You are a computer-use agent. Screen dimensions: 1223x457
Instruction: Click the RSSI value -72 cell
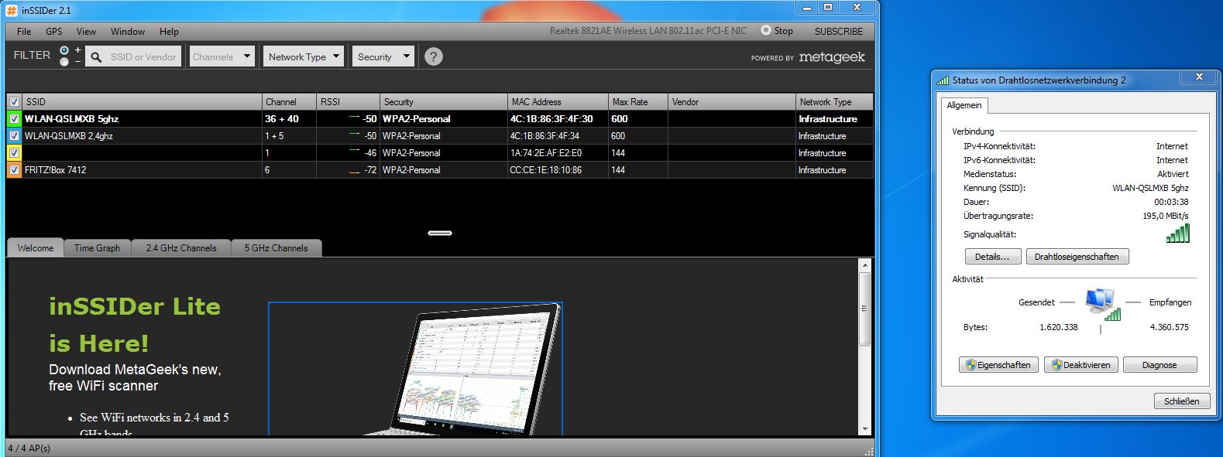349,170
